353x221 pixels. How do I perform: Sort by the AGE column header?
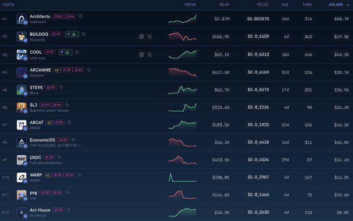coord(285,5)
